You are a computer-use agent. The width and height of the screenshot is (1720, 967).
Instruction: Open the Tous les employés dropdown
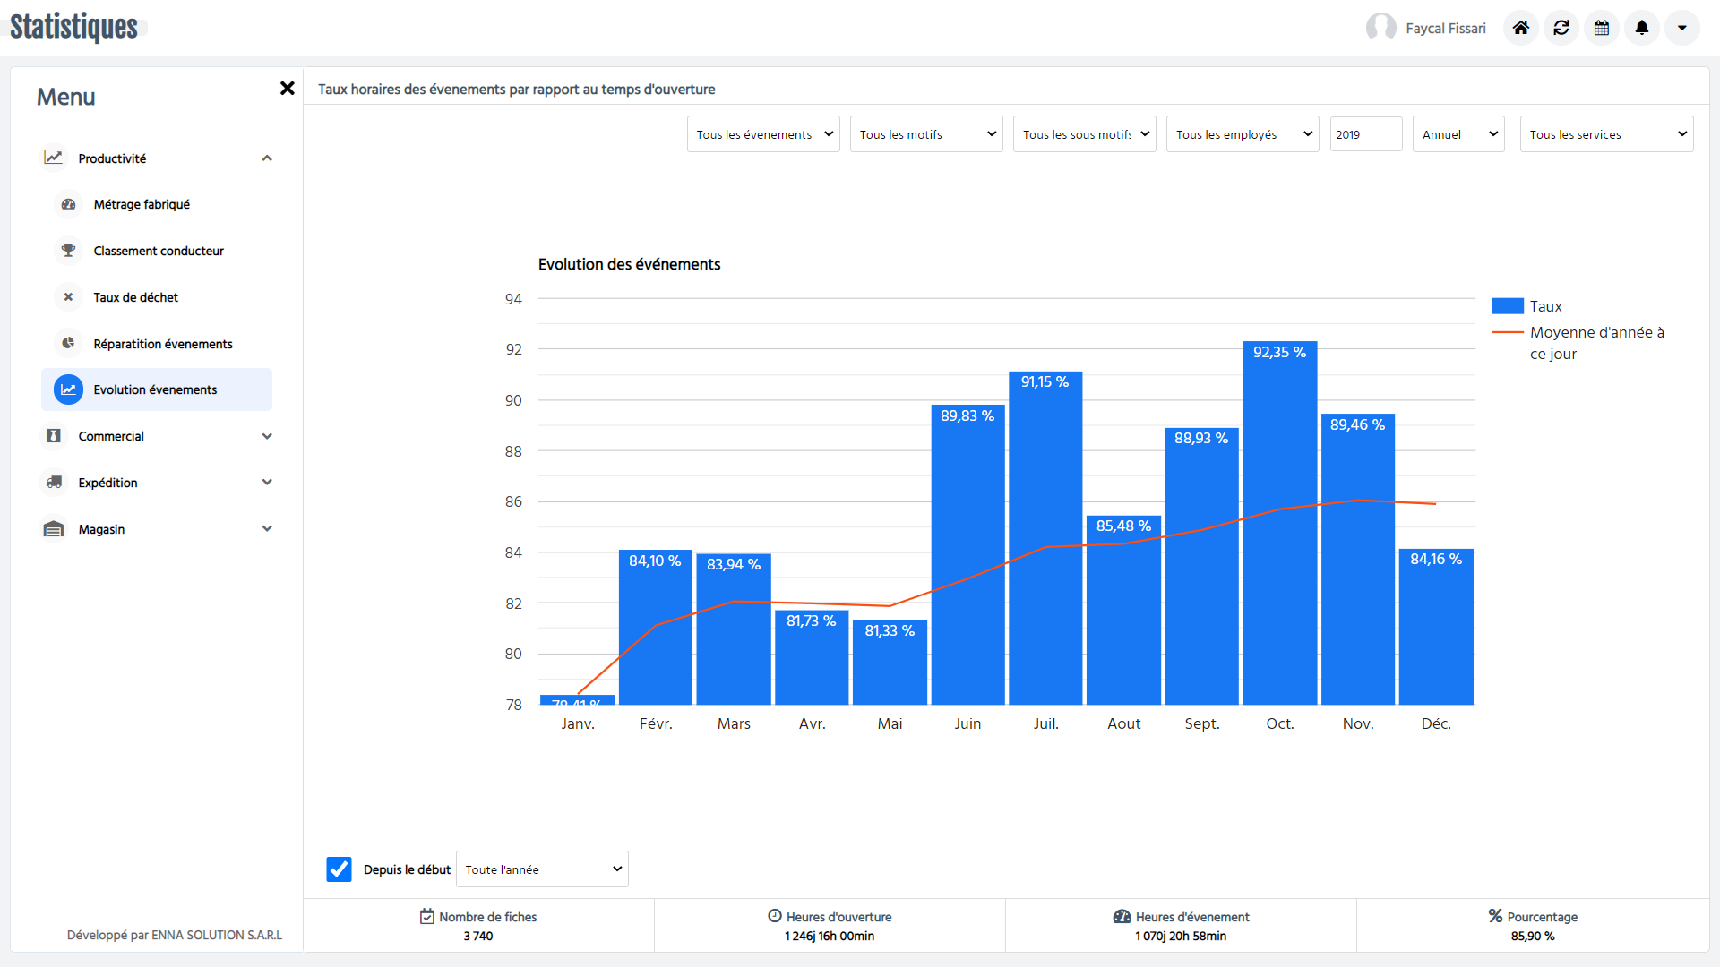point(1242,134)
